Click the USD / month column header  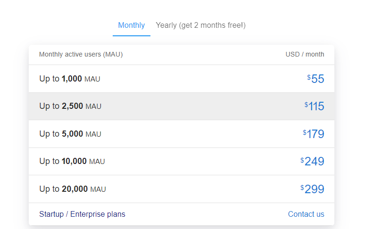[x=305, y=54]
